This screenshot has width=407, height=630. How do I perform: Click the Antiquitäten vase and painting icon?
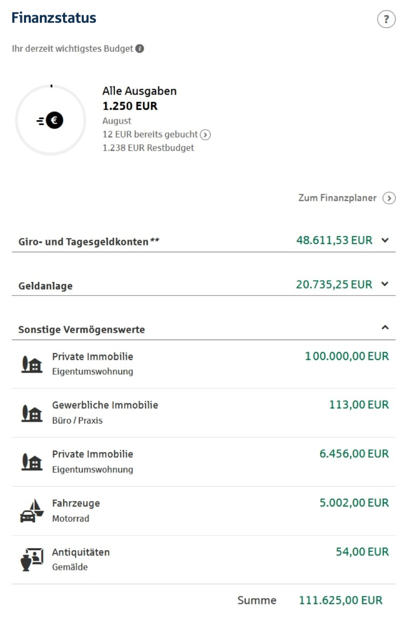(x=32, y=560)
